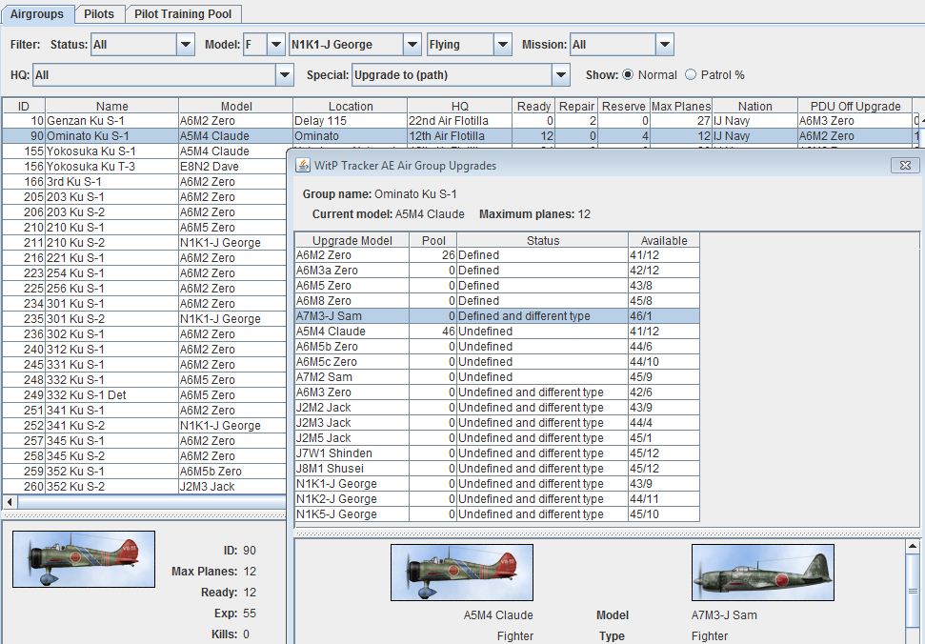Image resolution: width=925 pixels, height=644 pixels.
Task: Open the Pilot Training Pool tab
Action: coord(183,14)
